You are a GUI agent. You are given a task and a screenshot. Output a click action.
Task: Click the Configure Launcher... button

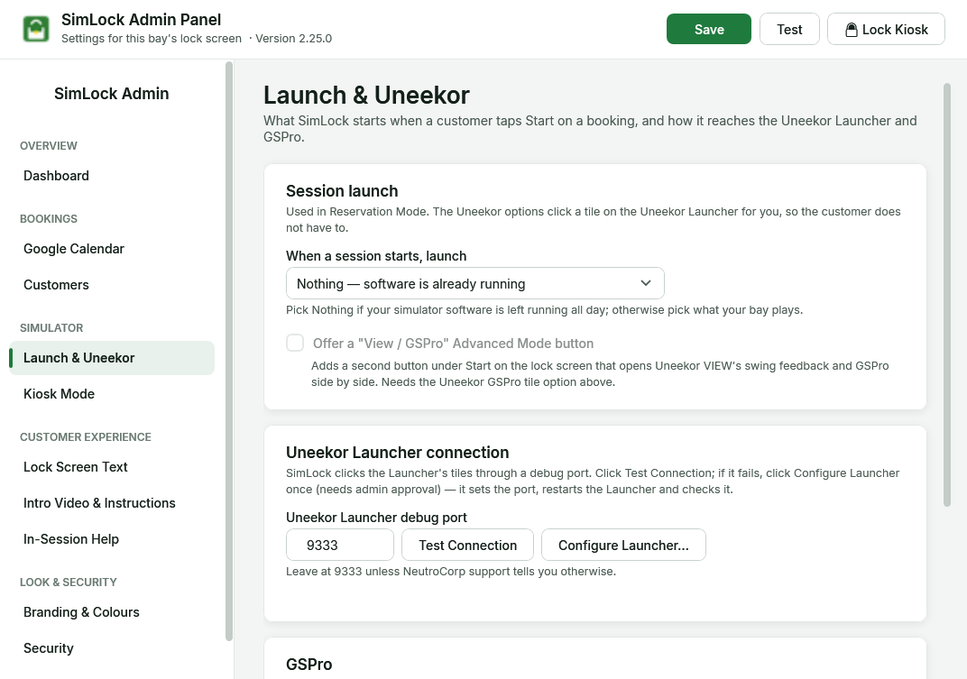point(623,546)
